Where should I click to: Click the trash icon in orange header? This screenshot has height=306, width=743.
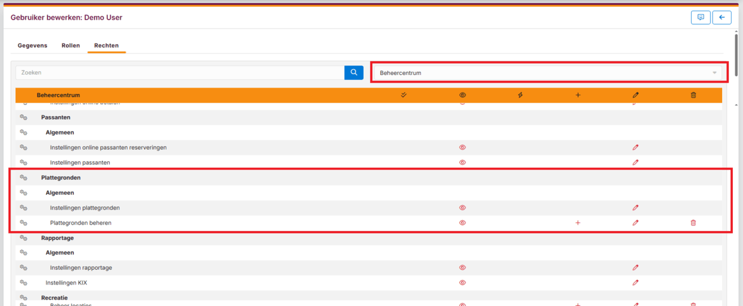[x=693, y=95]
